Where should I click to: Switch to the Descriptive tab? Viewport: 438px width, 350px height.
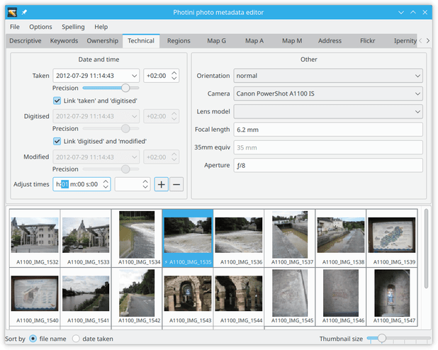[25, 41]
